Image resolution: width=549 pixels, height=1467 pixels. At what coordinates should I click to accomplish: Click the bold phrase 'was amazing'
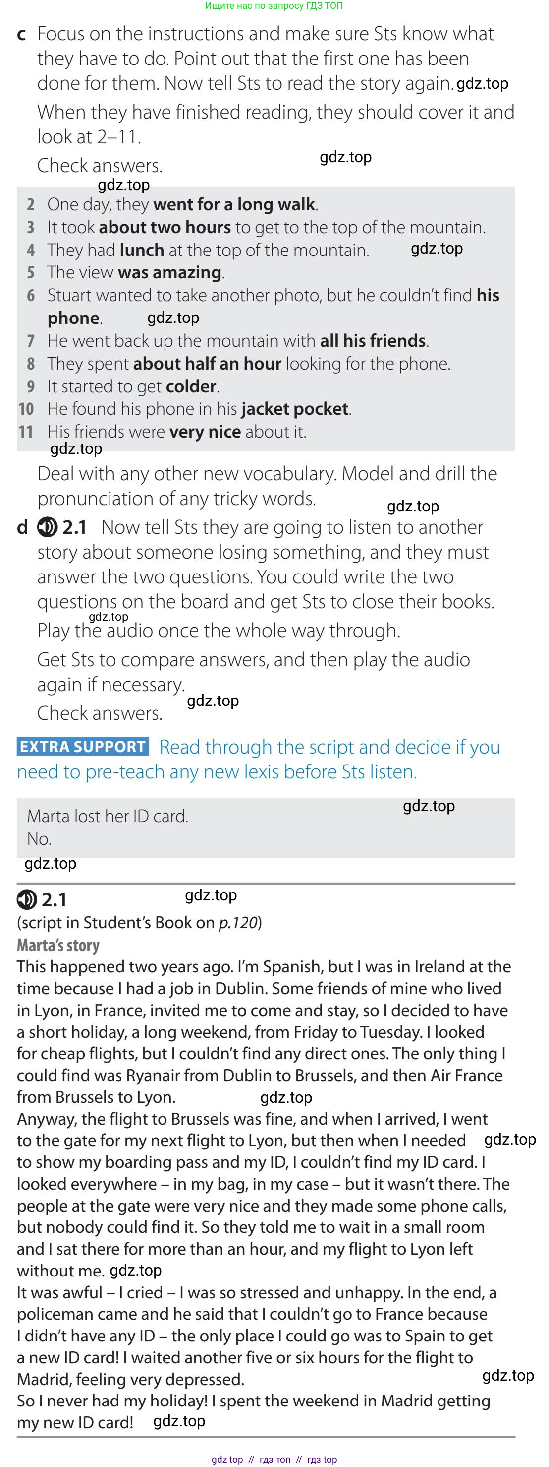pos(169,273)
